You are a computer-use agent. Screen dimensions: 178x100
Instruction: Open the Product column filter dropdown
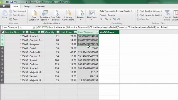(x=43, y=32)
